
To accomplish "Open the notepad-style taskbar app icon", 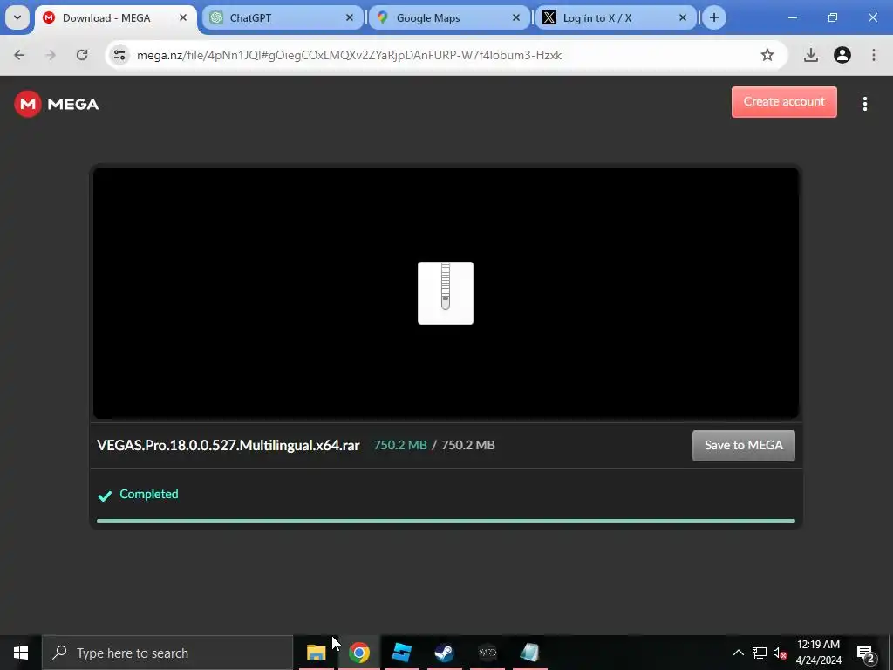I will [x=529, y=653].
